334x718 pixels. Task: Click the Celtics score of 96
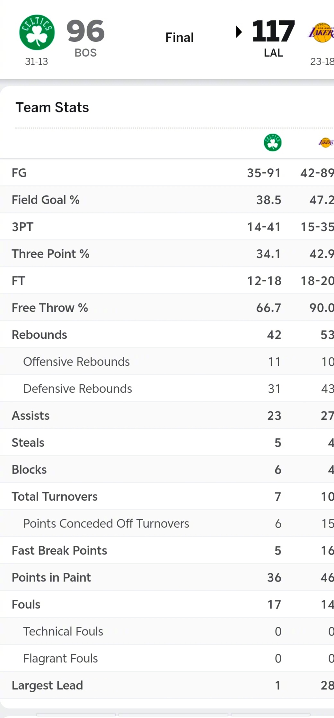pos(85,31)
